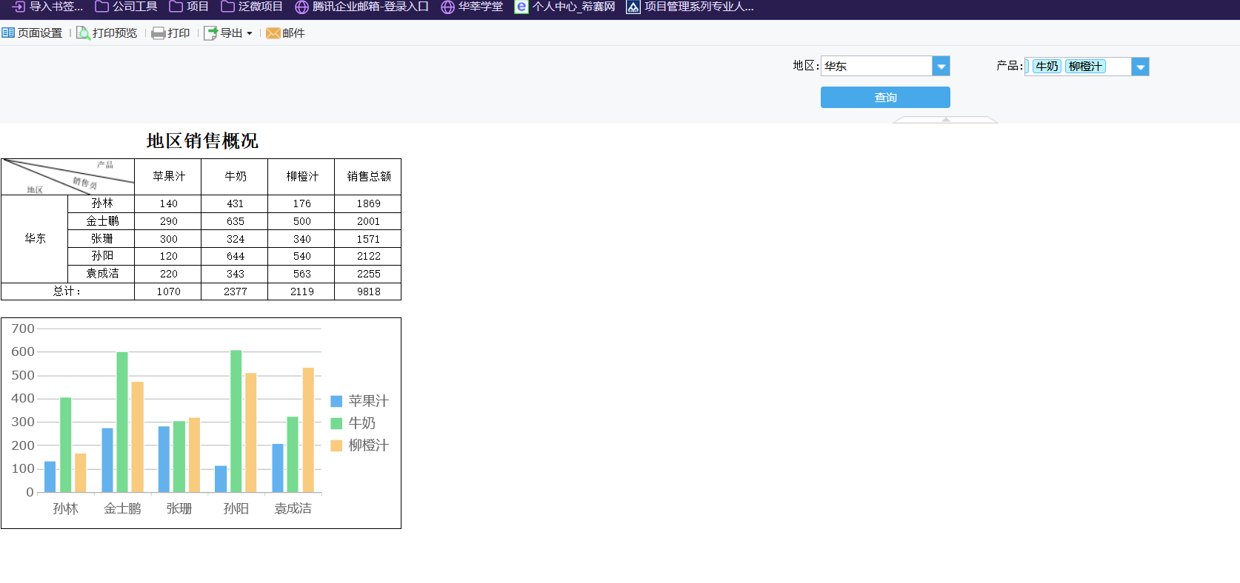
Task: Click the 苹果汁 column header
Action: pos(168,177)
